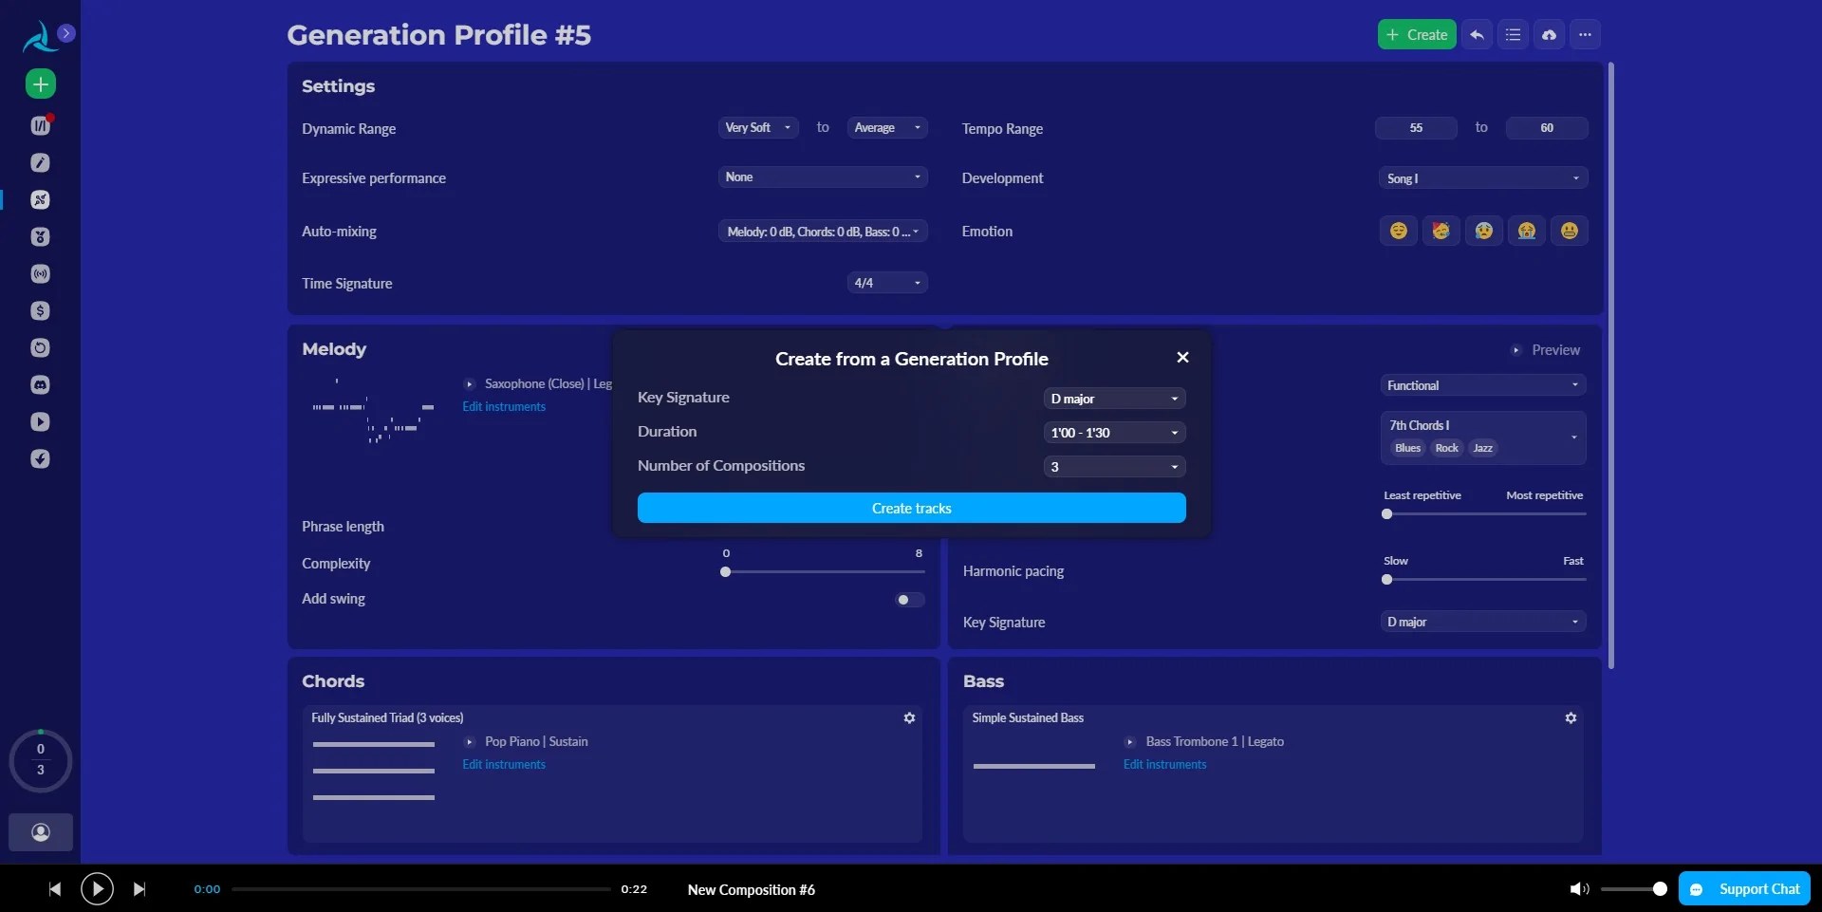
Task: Open the Duration dropdown in the dialog
Action: (1113, 433)
